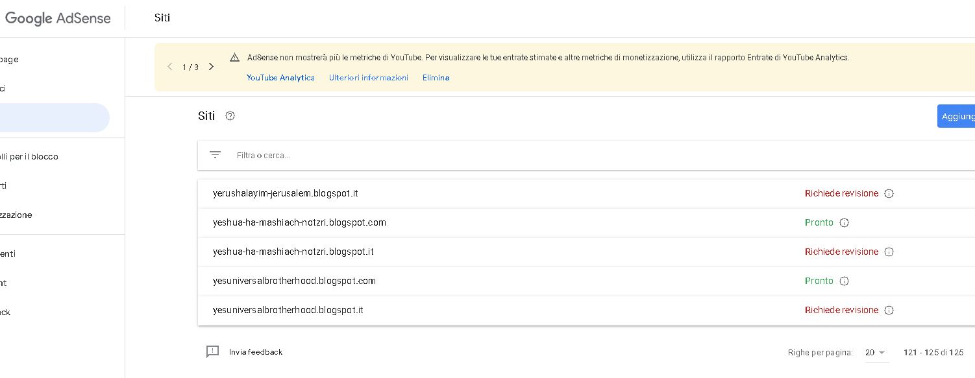Click Ulteriori informazioni link in banner

click(x=369, y=78)
